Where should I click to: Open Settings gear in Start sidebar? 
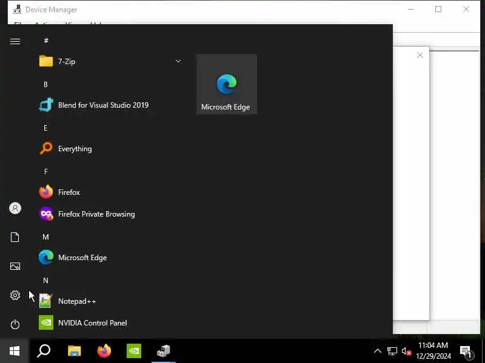(x=15, y=295)
